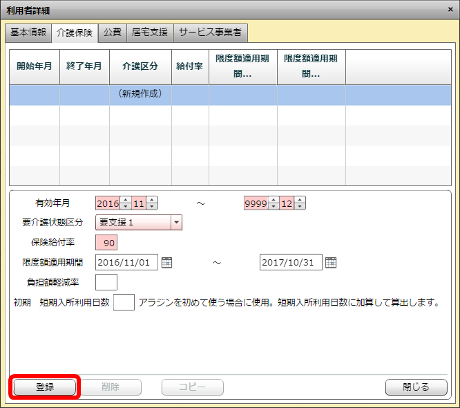Click the 短期入所利用日数 input field
Screen dimensions: 460x408
[x=124, y=302]
